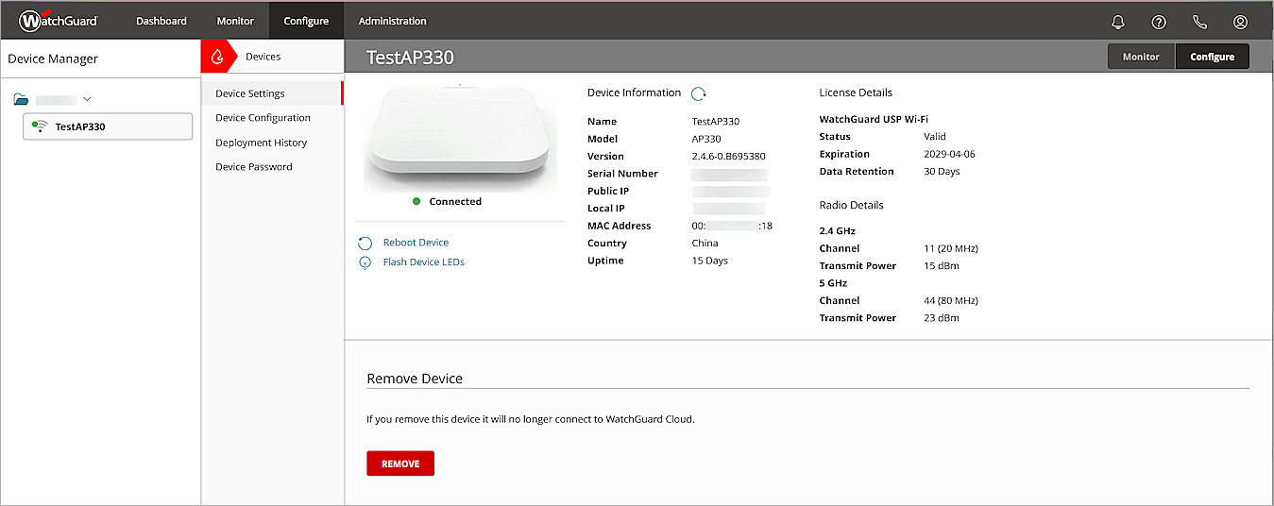1274x506 pixels.
Task: Click the WatchGuard logo
Action: pos(59,21)
